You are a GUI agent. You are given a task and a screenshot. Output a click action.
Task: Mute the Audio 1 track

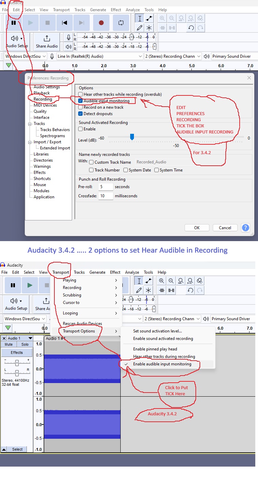click(x=8, y=344)
